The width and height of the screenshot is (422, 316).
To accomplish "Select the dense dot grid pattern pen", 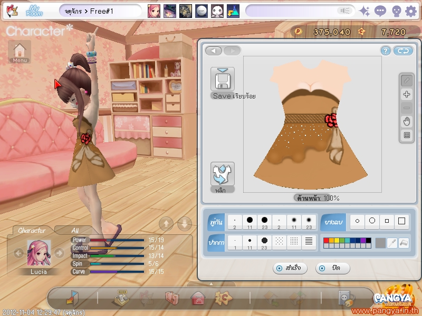I will click(294, 242).
